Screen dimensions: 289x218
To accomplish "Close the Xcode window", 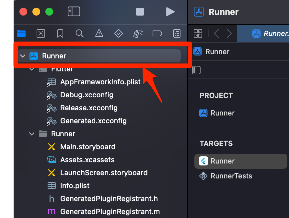I will click(23, 12).
